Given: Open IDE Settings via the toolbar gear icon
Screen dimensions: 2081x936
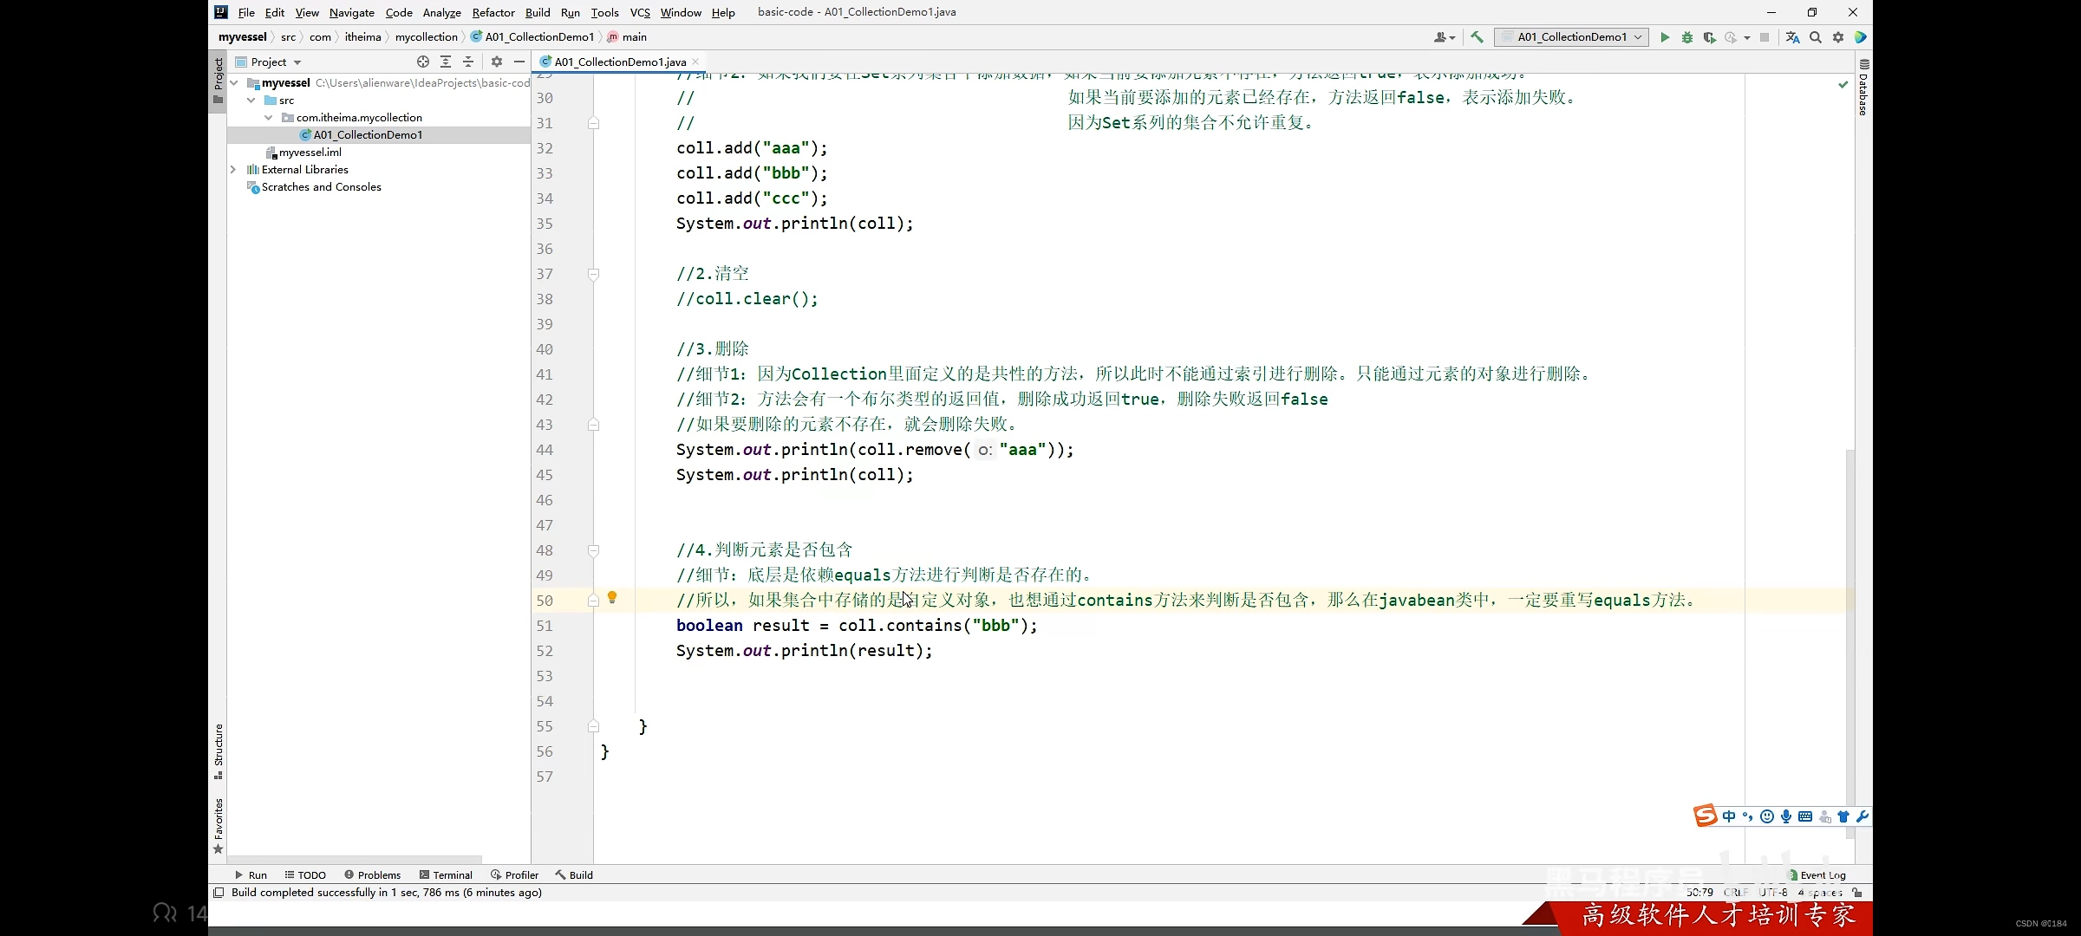Looking at the screenshot, I should (x=1838, y=37).
